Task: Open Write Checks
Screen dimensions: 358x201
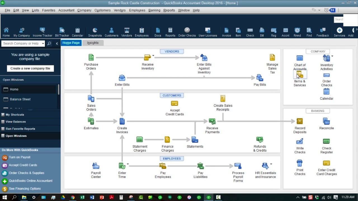Action: pyautogui.click(x=300, y=141)
